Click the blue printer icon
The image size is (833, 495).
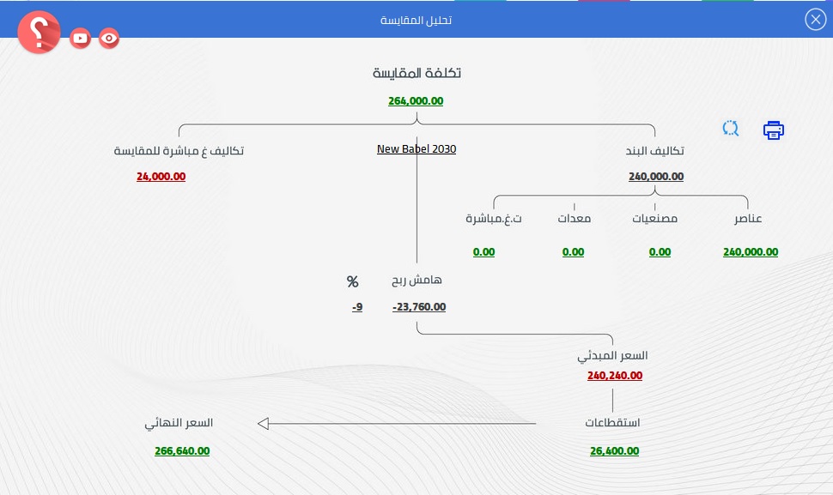coord(774,130)
